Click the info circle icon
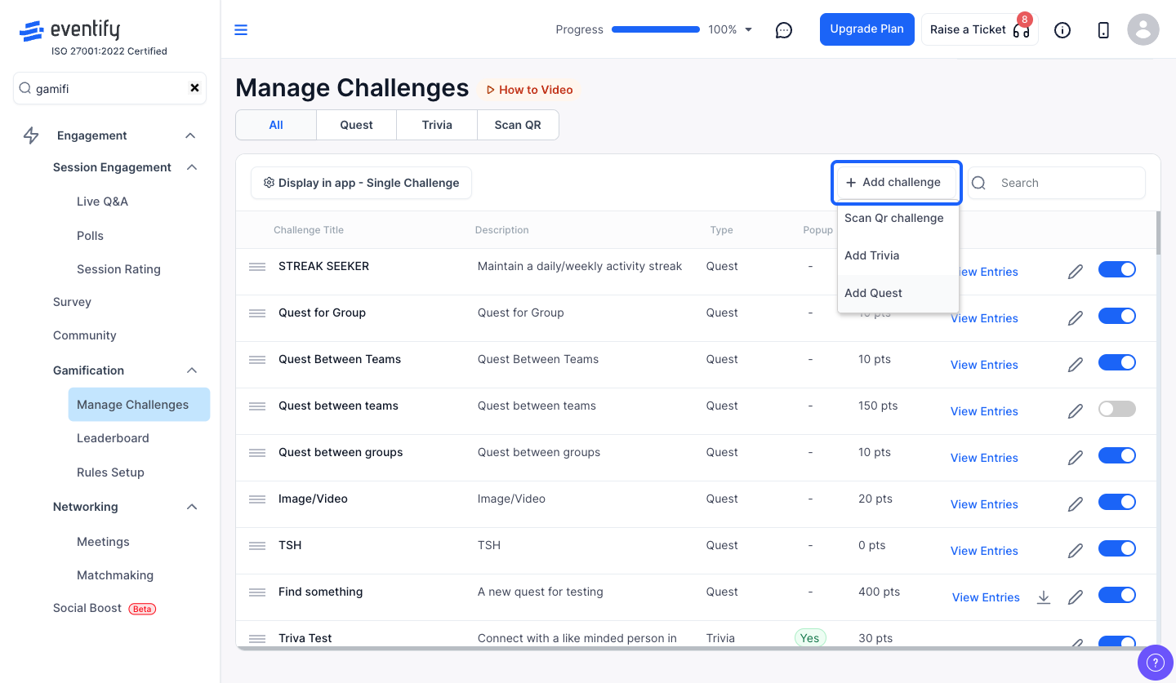This screenshot has width=1176, height=683. [x=1062, y=30]
